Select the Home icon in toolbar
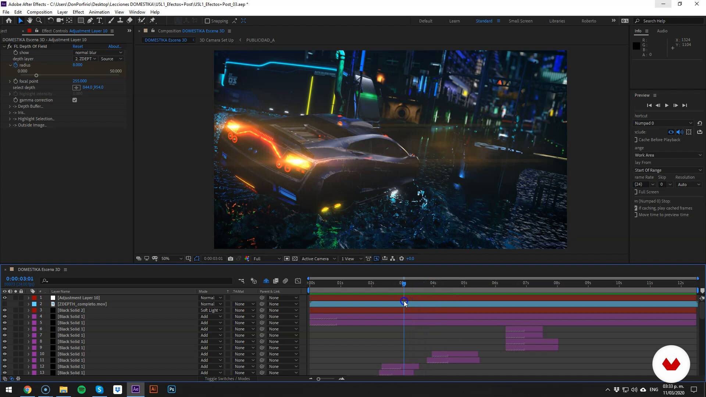This screenshot has width=706, height=397. pyautogui.click(x=9, y=21)
